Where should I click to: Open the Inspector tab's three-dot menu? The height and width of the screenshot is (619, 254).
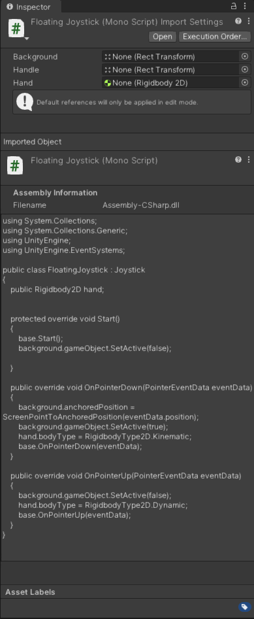[245, 7]
